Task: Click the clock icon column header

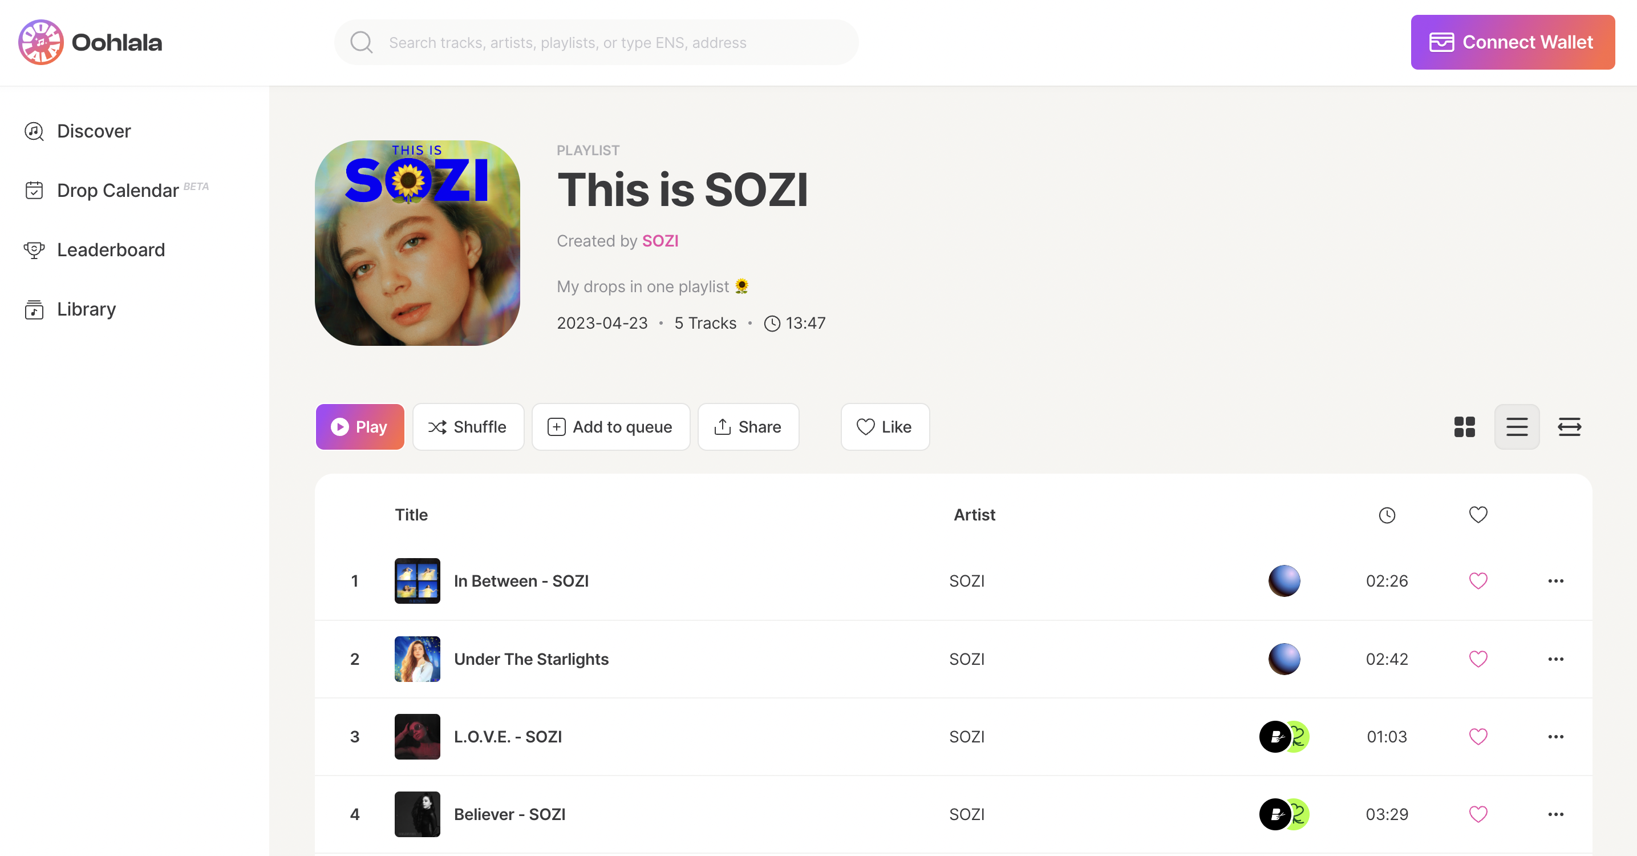Action: click(x=1387, y=515)
